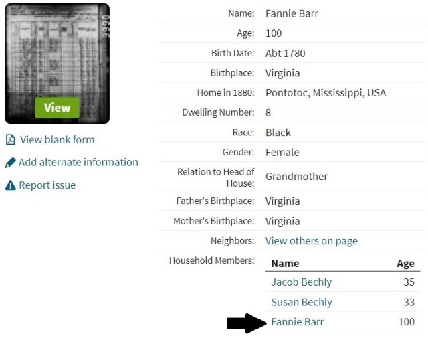
Task: Click the black arrow pointing to Fannie Barr
Action: (x=246, y=323)
